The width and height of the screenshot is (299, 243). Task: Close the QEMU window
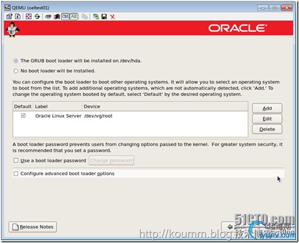(x=287, y=8)
